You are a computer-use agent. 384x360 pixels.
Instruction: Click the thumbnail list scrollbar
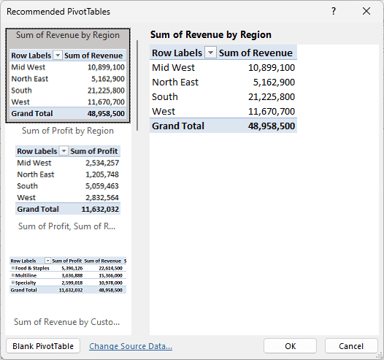coord(137,85)
